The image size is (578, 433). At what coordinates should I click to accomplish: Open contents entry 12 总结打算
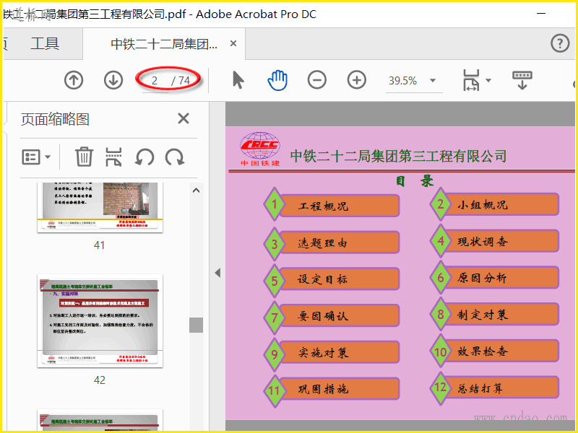494,388
